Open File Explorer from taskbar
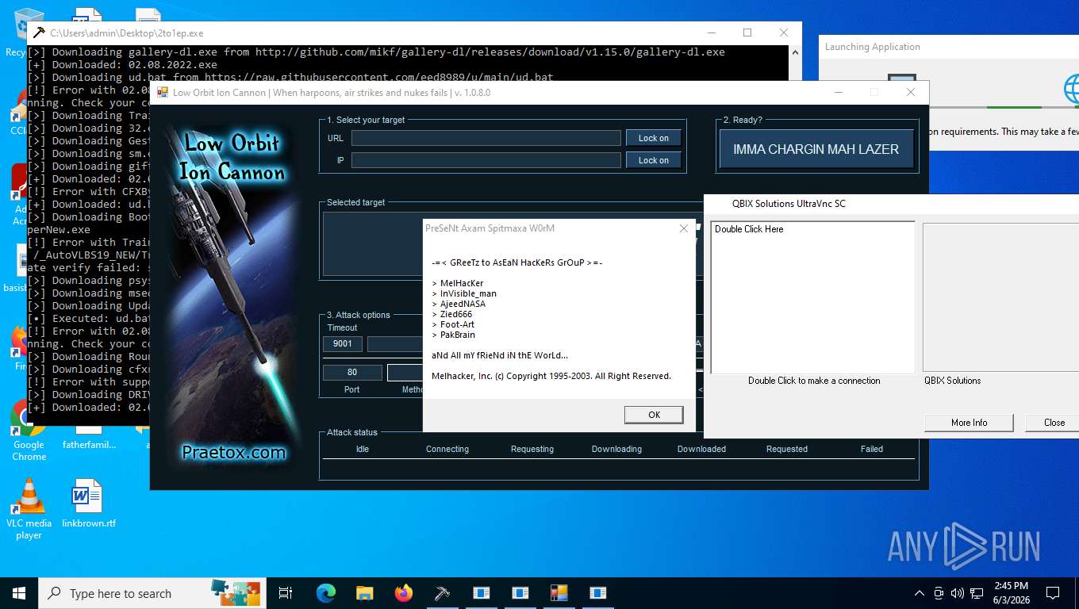The height and width of the screenshot is (609, 1079). 364,593
